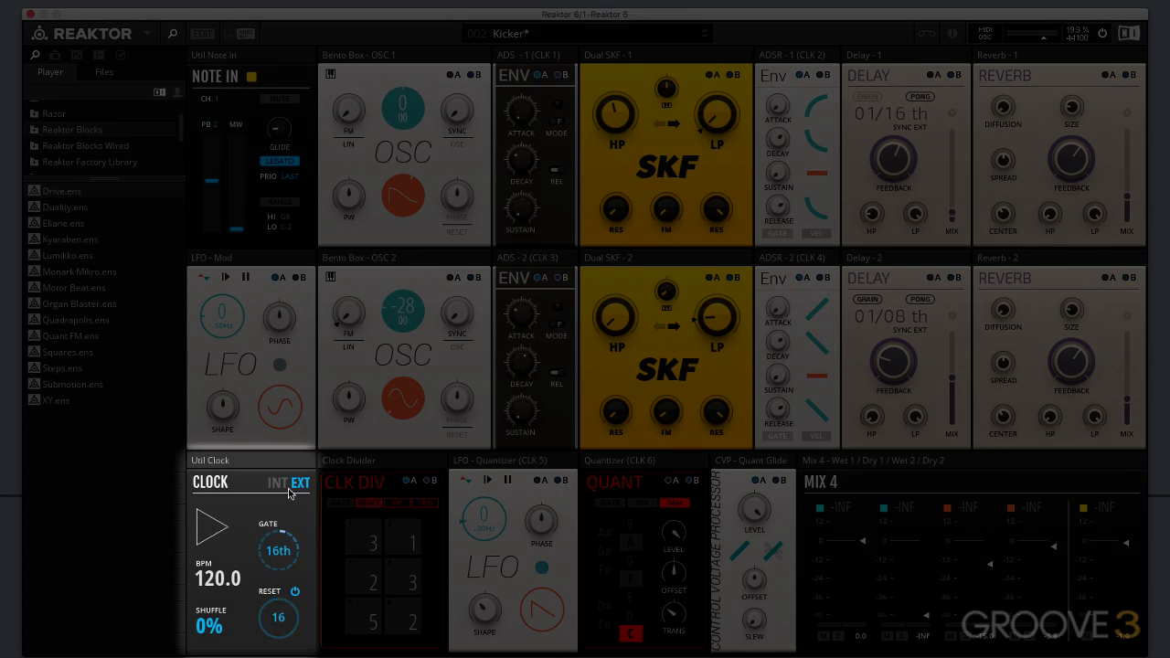
Task: Switch to the Player tab
Action: (x=50, y=71)
